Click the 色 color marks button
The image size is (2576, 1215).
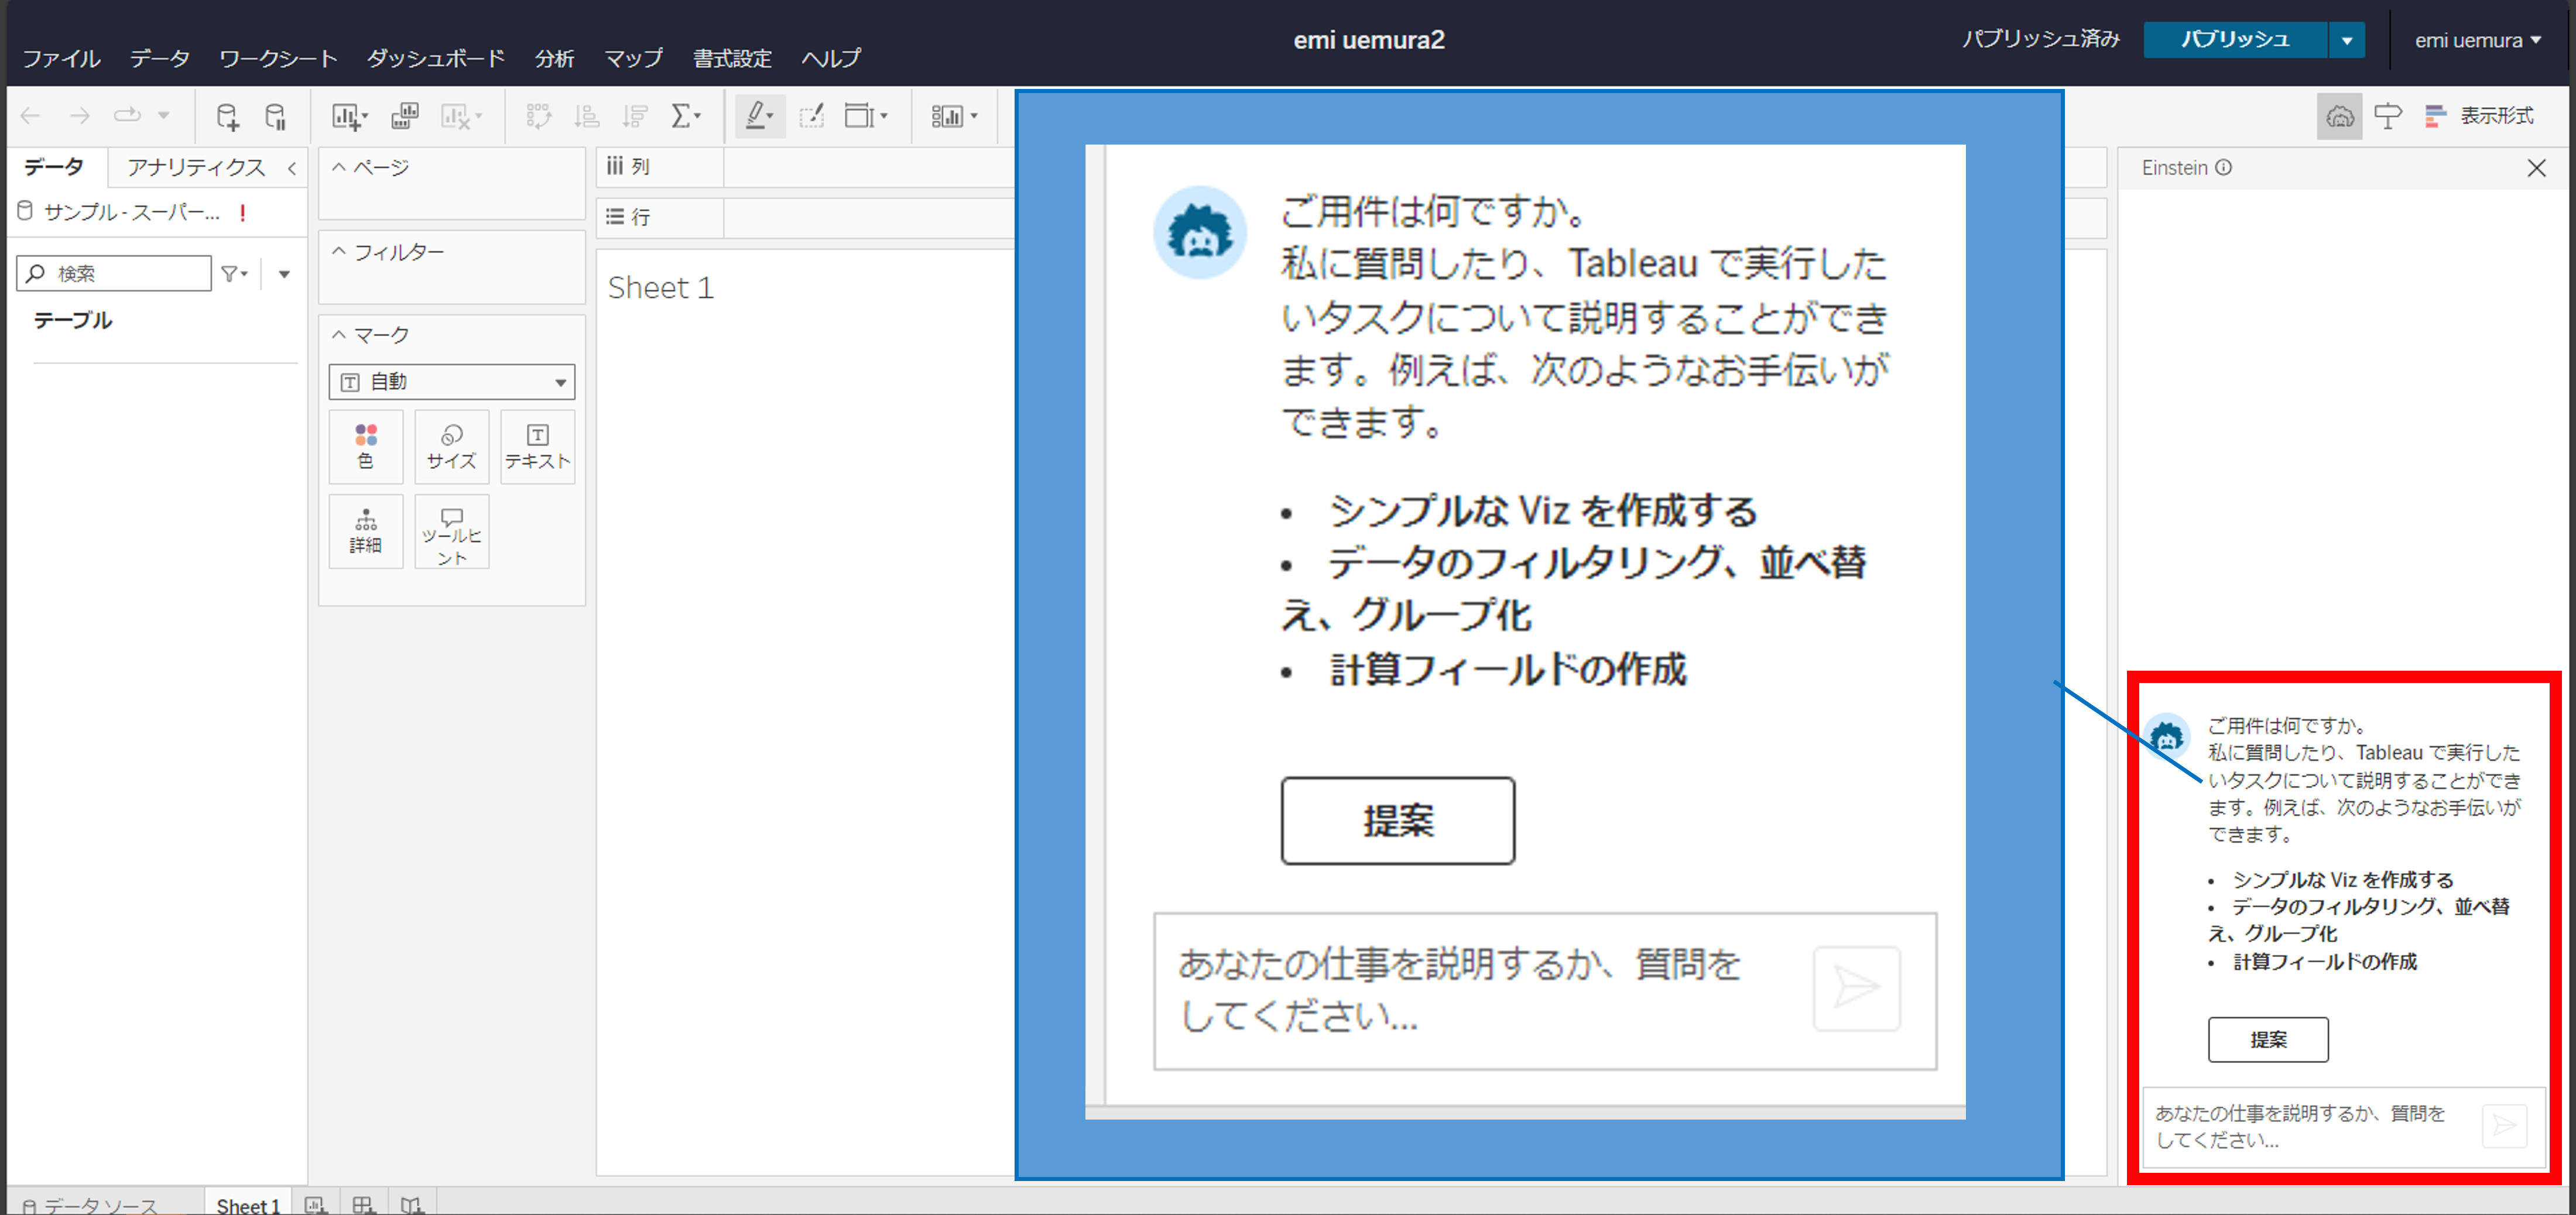pos(366,446)
